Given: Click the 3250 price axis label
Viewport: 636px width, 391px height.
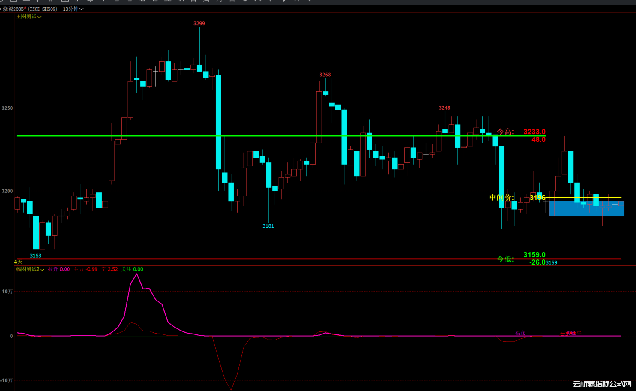Looking at the screenshot, I should (7, 108).
